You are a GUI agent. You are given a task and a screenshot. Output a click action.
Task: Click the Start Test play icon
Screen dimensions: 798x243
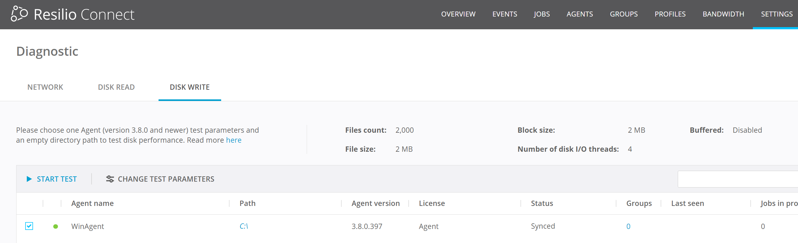pos(29,179)
